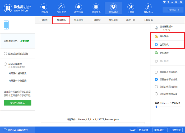Switch to 专业刷机 tab

(x=61, y=20)
